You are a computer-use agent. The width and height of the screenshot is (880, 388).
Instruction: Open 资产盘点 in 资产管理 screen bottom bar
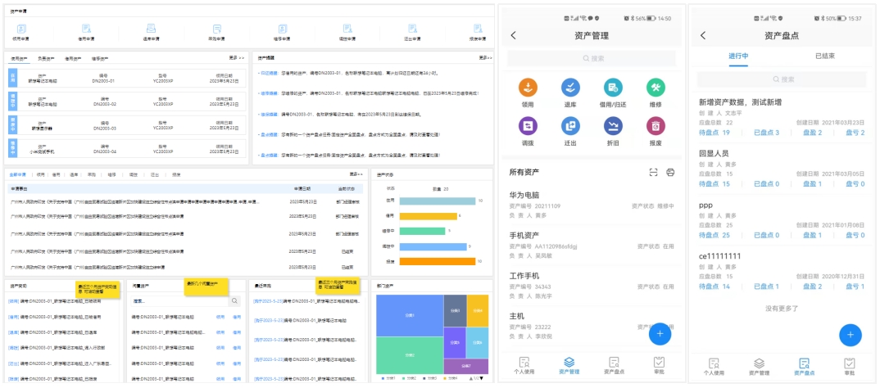(x=614, y=366)
